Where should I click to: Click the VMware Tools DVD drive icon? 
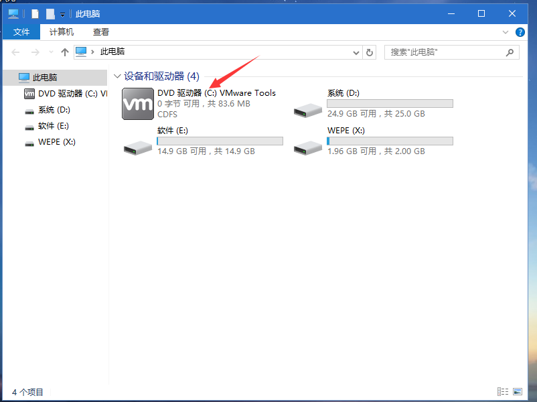(138, 104)
